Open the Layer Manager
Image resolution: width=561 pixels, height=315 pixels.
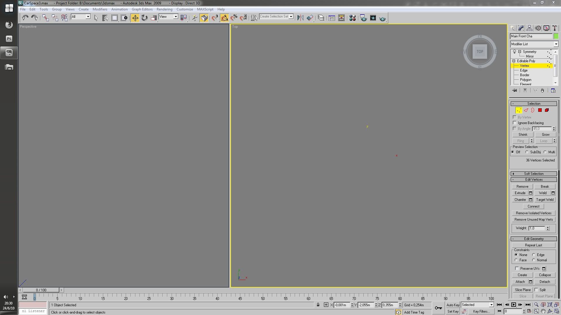point(321,18)
